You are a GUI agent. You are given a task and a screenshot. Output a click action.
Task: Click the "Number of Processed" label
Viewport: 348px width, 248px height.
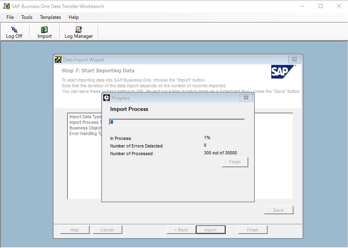coord(131,153)
